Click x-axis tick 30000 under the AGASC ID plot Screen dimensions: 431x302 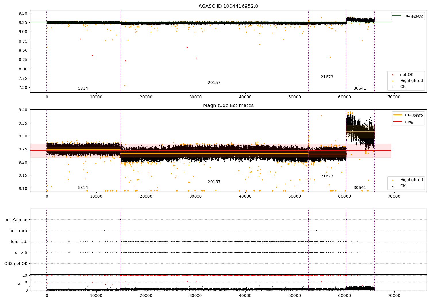click(x=195, y=97)
